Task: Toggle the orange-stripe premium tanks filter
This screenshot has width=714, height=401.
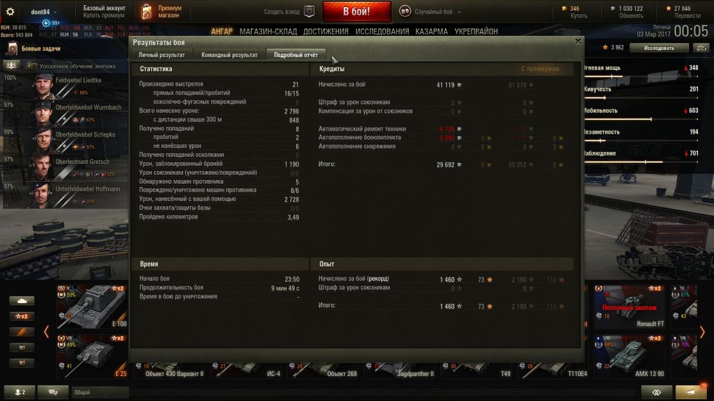Action: point(22,331)
